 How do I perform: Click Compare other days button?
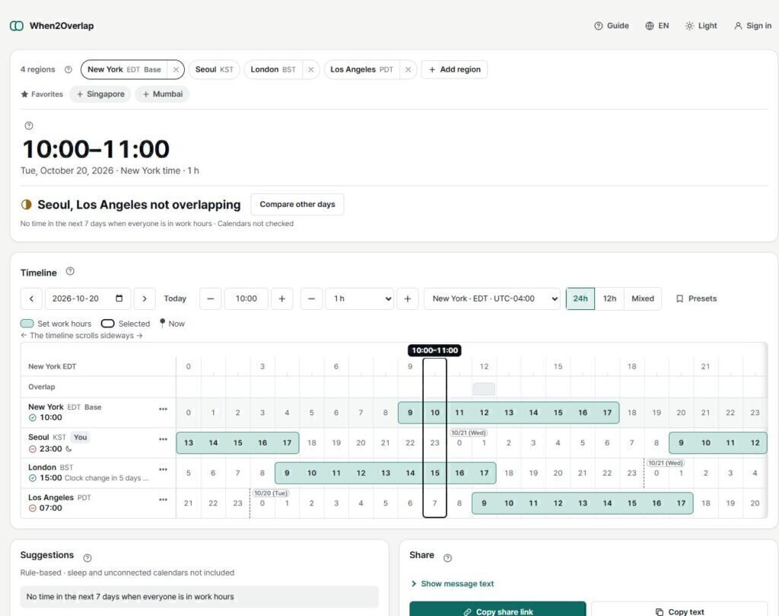tap(297, 204)
